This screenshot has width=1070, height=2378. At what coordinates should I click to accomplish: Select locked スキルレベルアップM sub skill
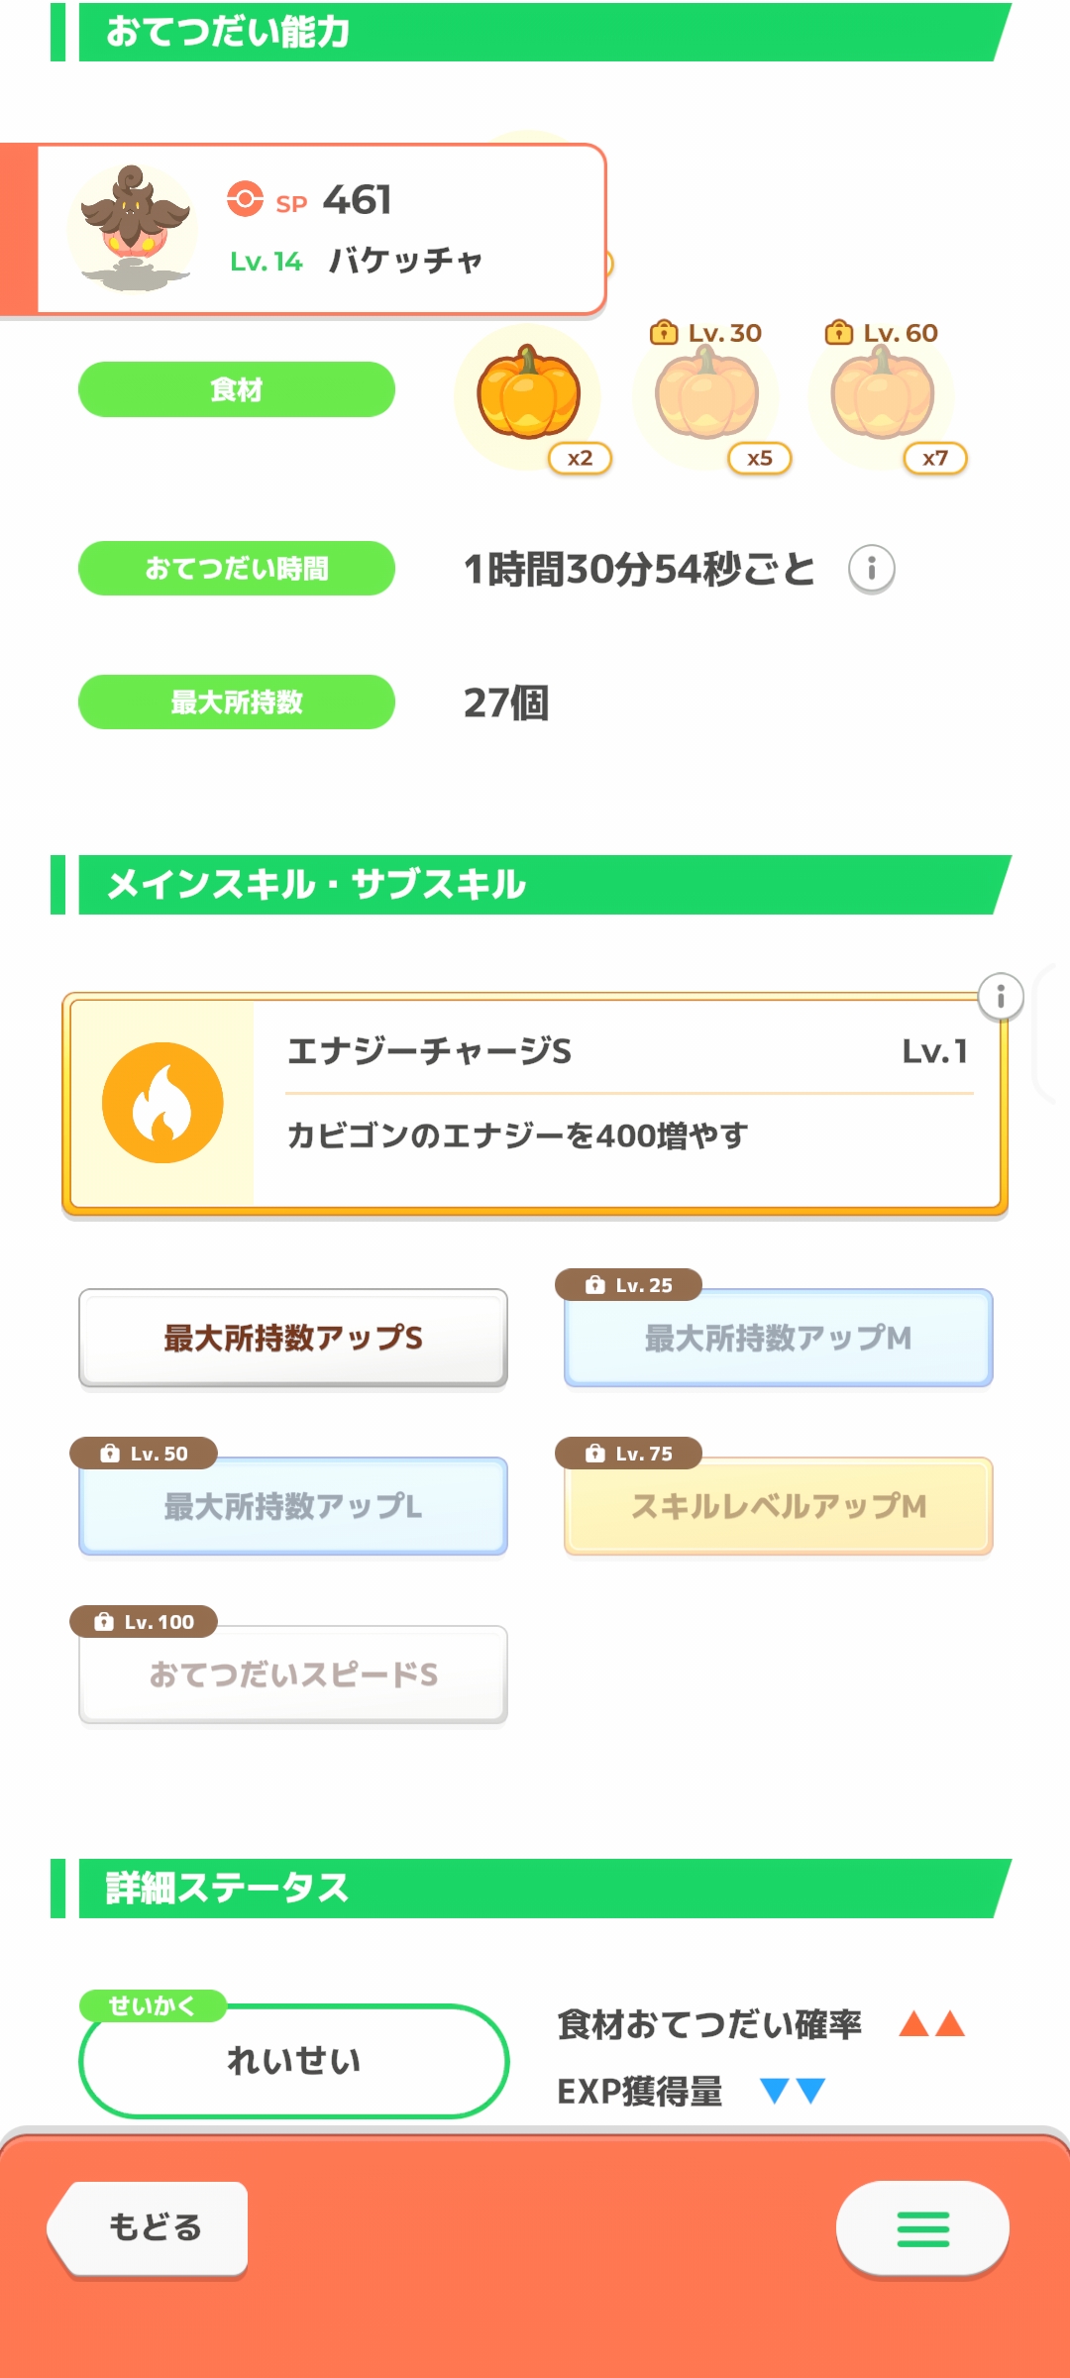point(778,1506)
